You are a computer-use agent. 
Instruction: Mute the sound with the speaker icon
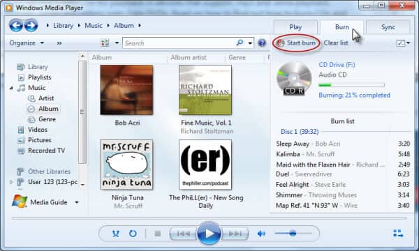[x=261, y=234]
